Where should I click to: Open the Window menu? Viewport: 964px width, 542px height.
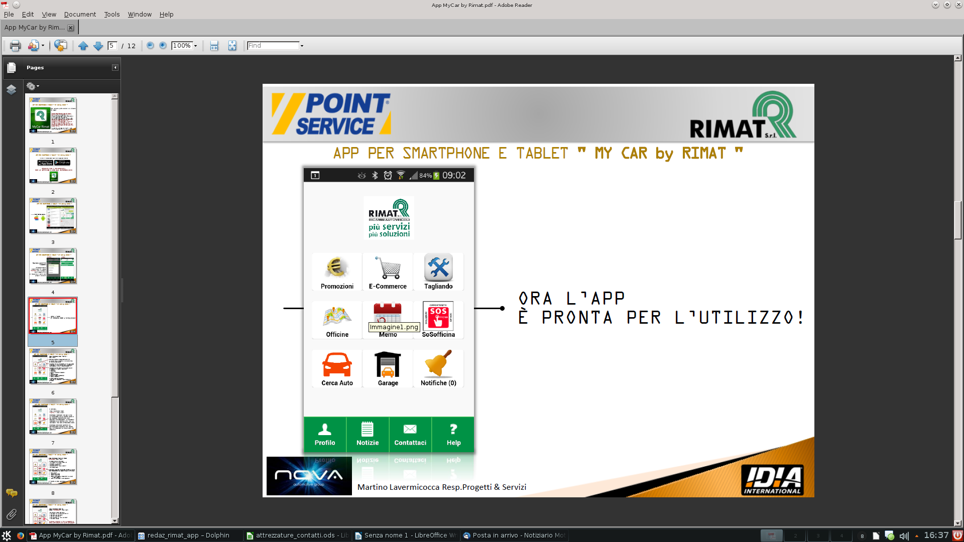[x=140, y=14]
